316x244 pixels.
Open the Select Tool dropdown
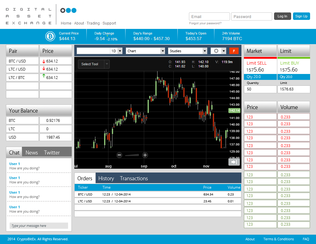click(x=107, y=64)
